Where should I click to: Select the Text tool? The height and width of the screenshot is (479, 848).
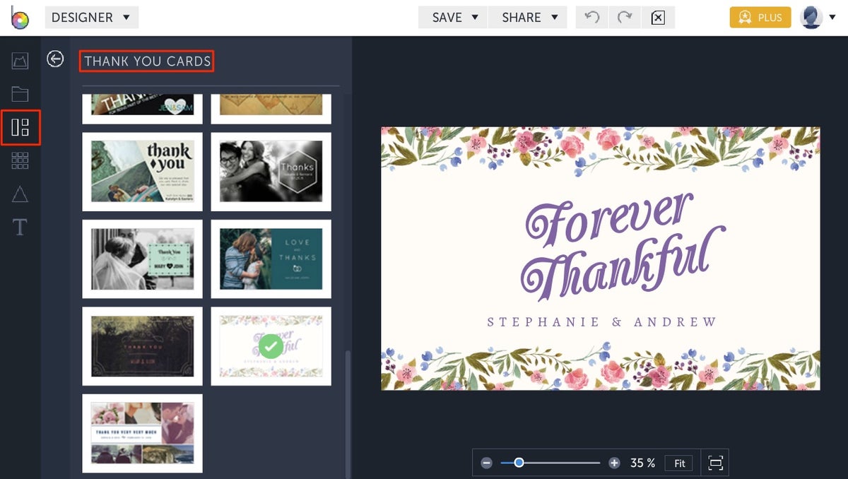point(20,227)
